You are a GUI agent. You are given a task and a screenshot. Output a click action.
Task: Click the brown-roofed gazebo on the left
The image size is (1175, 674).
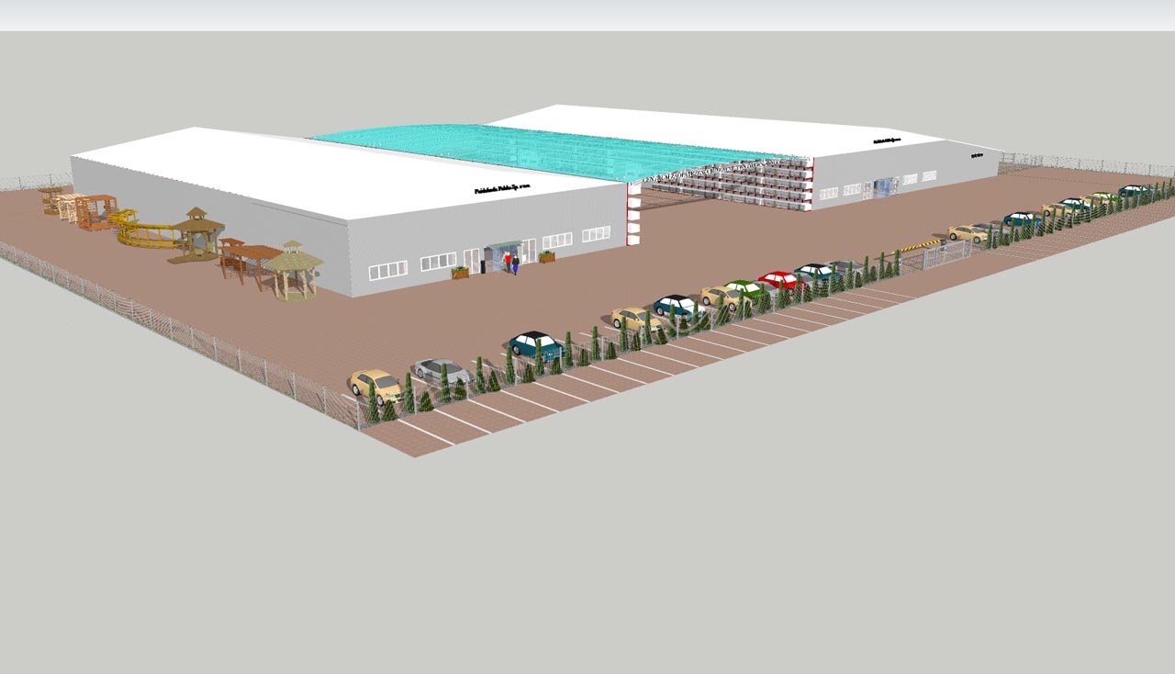tap(198, 230)
